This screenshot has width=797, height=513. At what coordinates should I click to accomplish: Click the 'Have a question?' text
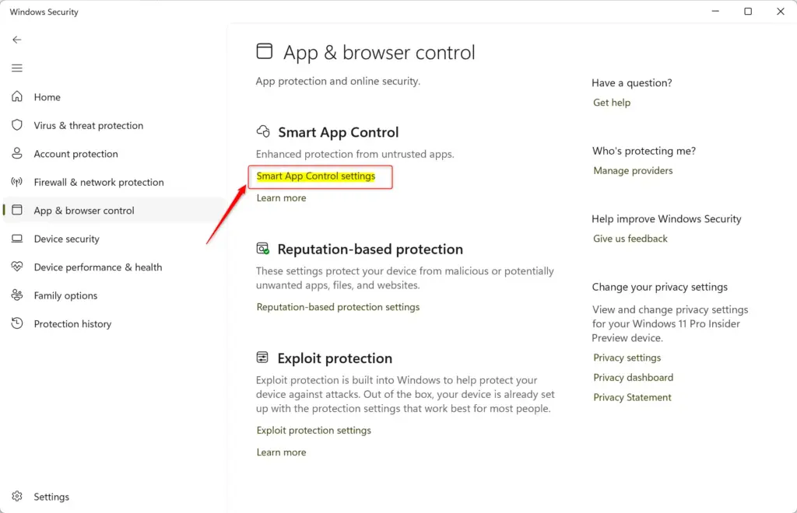point(632,82)
